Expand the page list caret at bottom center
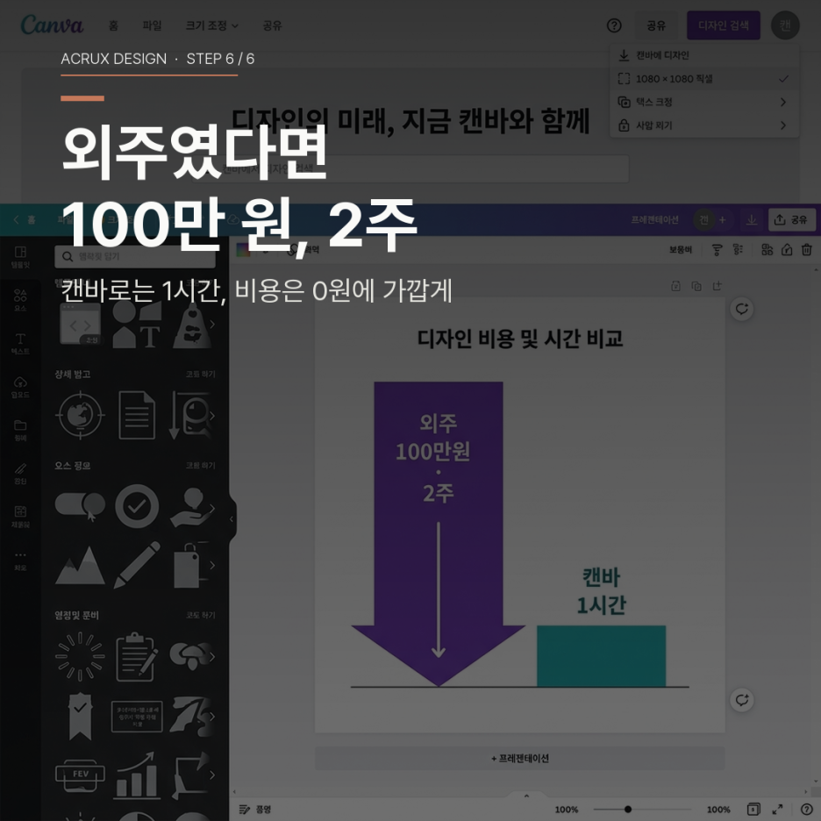 pos(526,796)
